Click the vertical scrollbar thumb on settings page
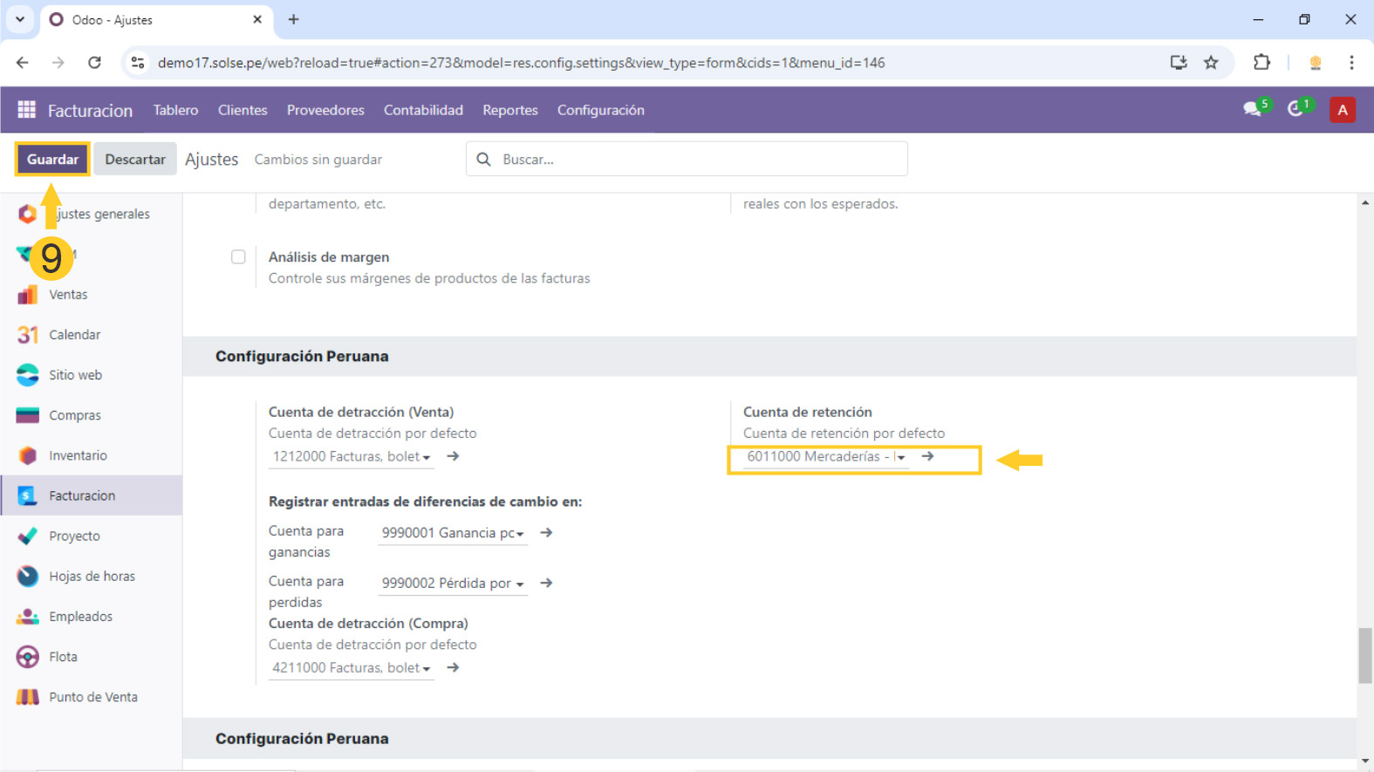This screenshot has width=1374, height=772. (1364, 654)
